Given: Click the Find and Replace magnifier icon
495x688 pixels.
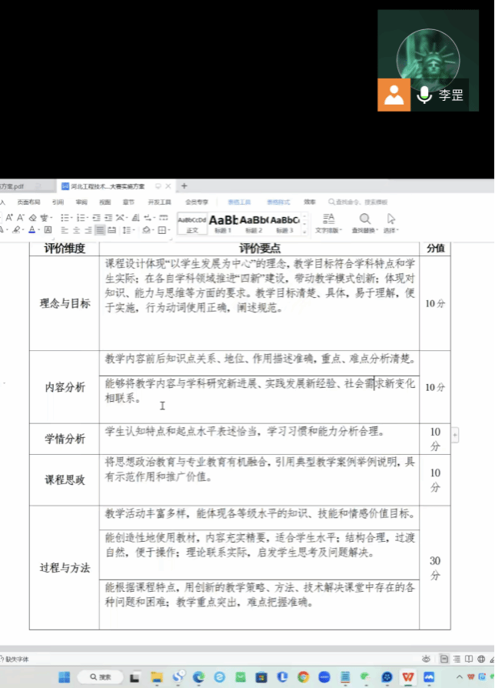Looking at the screenshot, I should 364,219.
